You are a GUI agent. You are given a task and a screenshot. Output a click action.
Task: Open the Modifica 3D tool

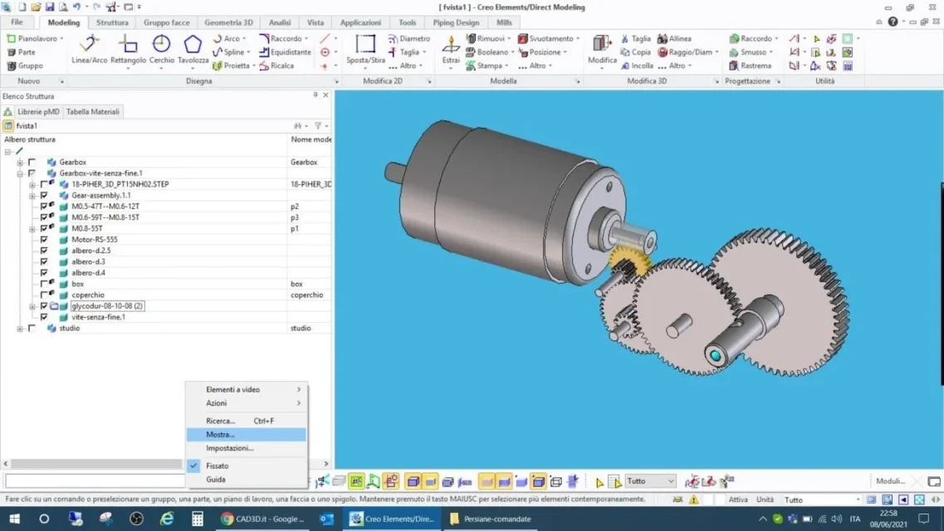pos(601,49)
